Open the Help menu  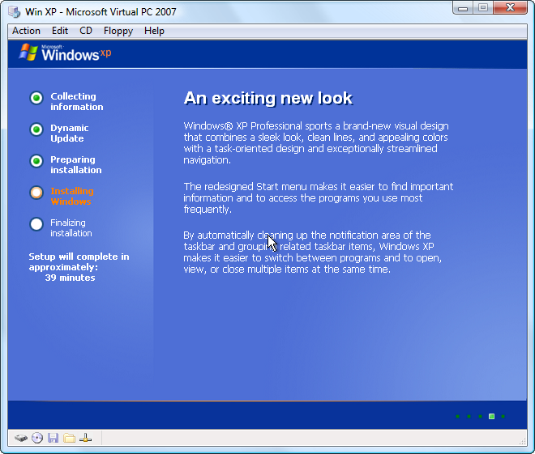click(154, 31)
